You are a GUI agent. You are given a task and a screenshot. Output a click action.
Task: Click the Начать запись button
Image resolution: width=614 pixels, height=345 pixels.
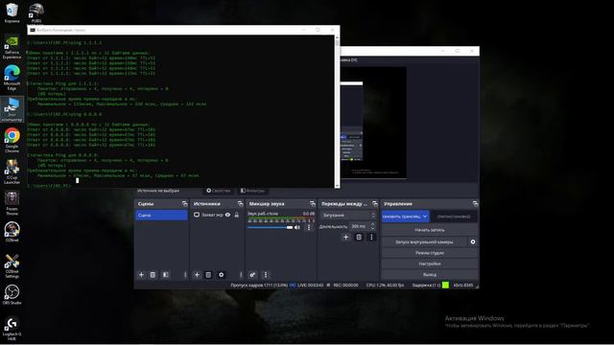click(x=429, y=230)
